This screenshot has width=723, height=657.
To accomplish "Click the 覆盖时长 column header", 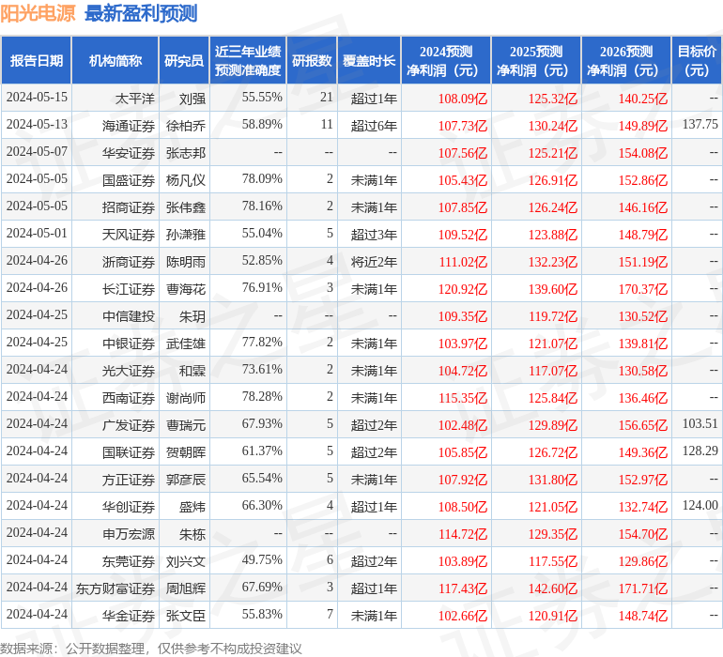I will point(369,60).
